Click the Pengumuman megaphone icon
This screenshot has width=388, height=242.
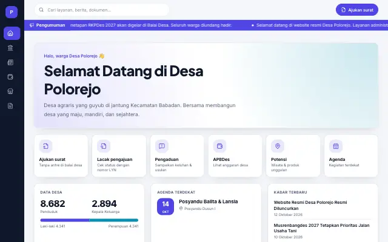(32, 25)
